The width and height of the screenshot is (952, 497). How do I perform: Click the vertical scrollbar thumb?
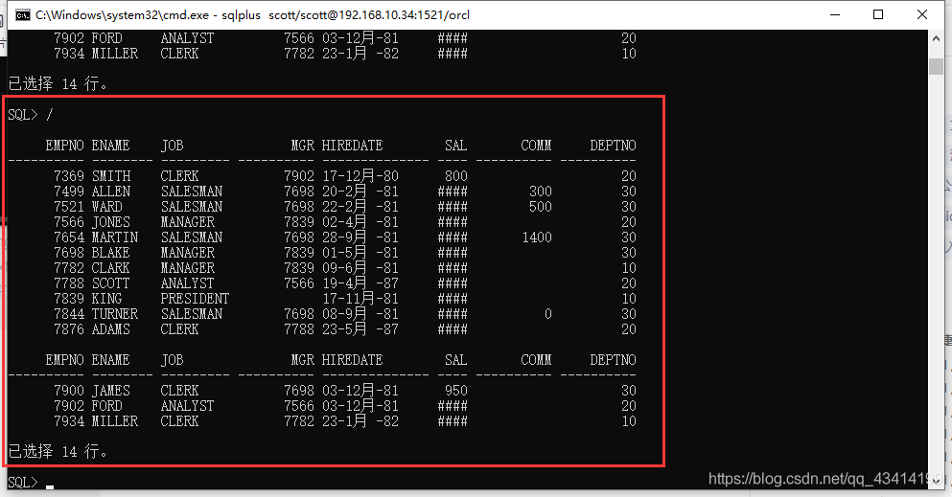tap(936, 67)
